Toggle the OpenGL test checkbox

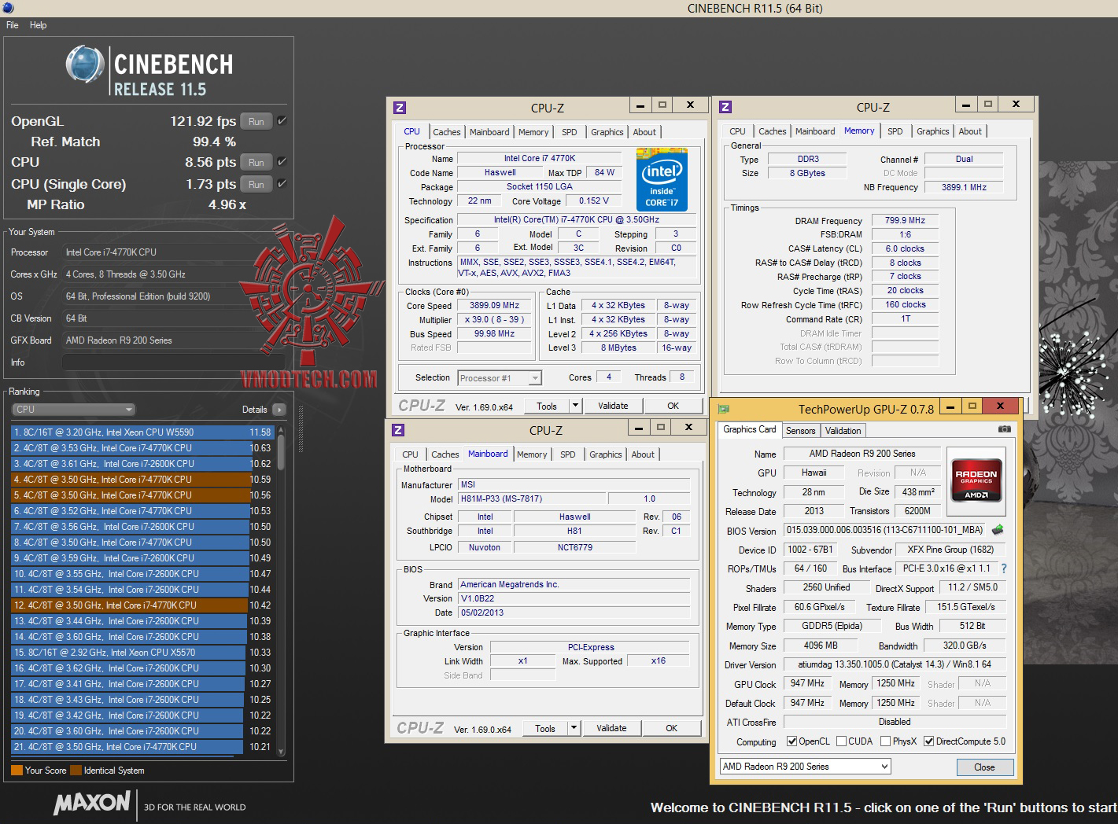(282, 121)
